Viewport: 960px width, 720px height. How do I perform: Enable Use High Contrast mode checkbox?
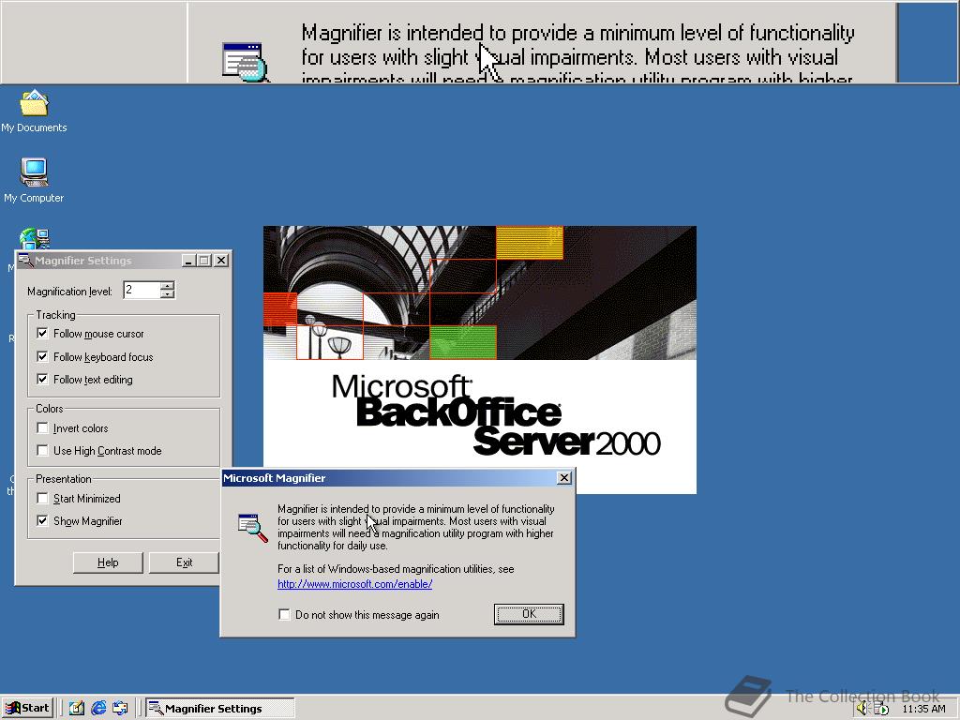[x=42, y=451]
